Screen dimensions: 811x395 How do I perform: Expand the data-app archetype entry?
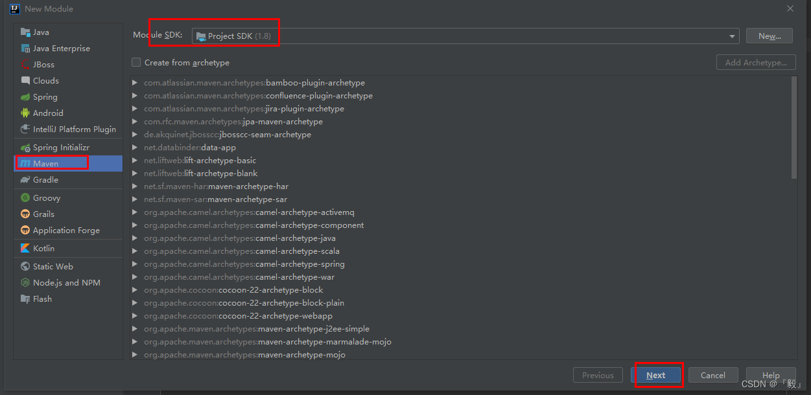coord(135,148)
